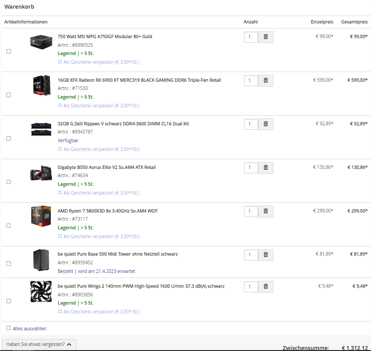Enable gift wrapping for the MSI power supply
This screenshot has height=351, width=371.
click(x=60, y=62)
